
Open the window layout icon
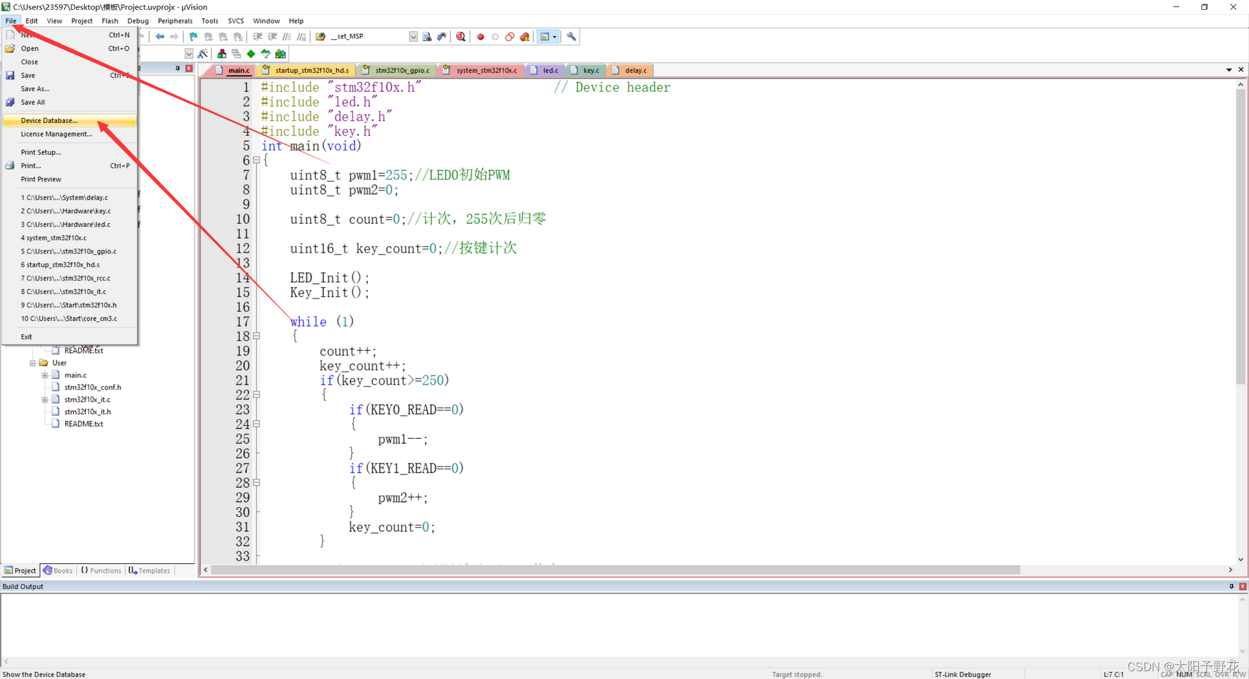click(x=545, y=36)
